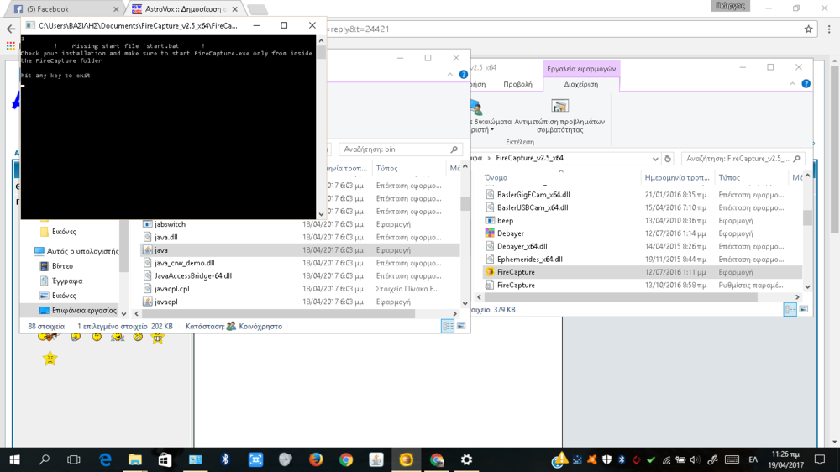
Task: Collapse the ribbon in FireCapture folder window
Action: pyautogui.click(x=792, y=84)
